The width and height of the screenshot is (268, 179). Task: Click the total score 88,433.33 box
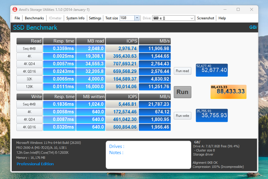click(228, 92)
